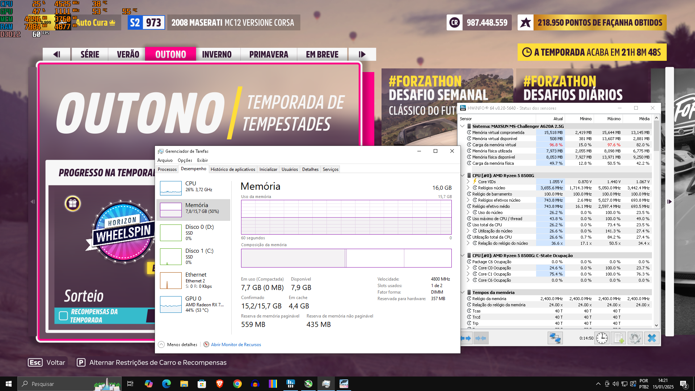The image size is (695, 391).
Task: Select CPU performance item in sidebar
Action: 193,188
